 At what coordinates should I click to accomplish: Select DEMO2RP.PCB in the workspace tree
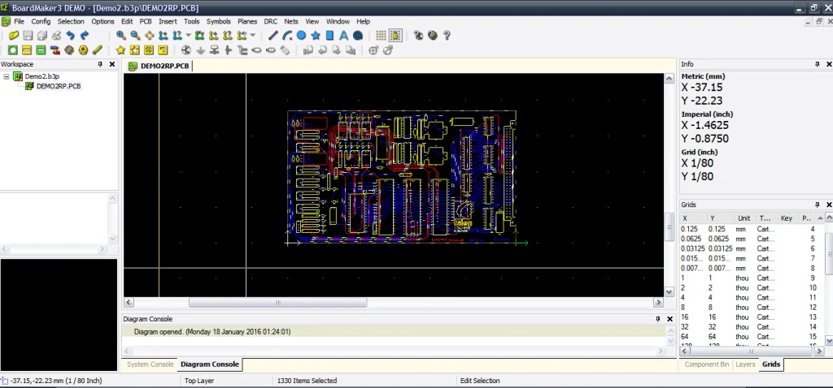pos(59,86)
